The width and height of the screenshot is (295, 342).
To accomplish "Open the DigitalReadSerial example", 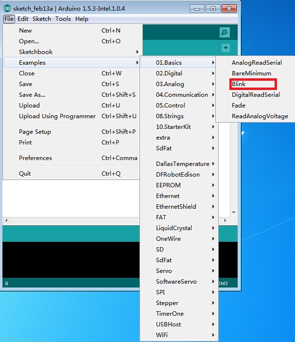I will (x=257, y=95).
